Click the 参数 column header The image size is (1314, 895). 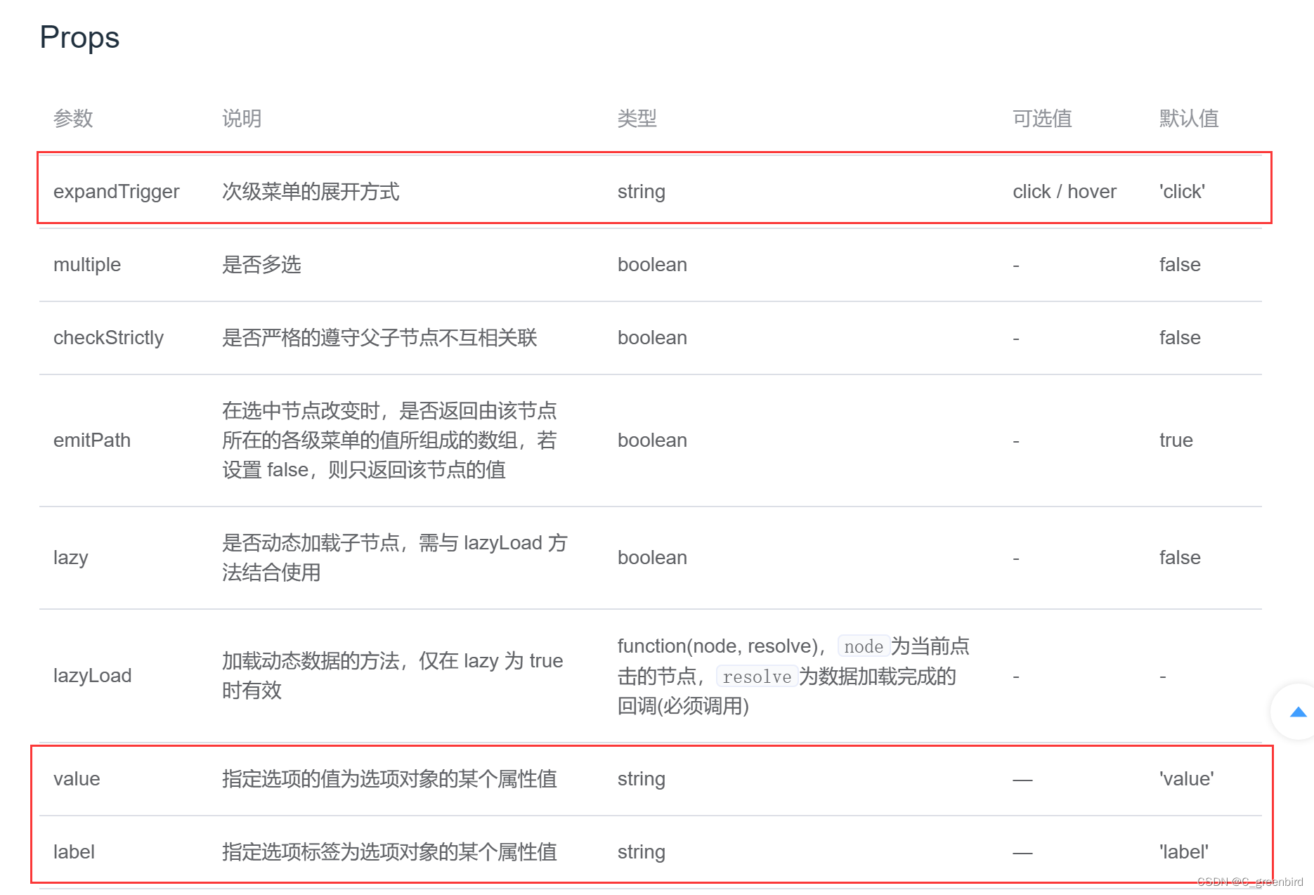(73, 118)
